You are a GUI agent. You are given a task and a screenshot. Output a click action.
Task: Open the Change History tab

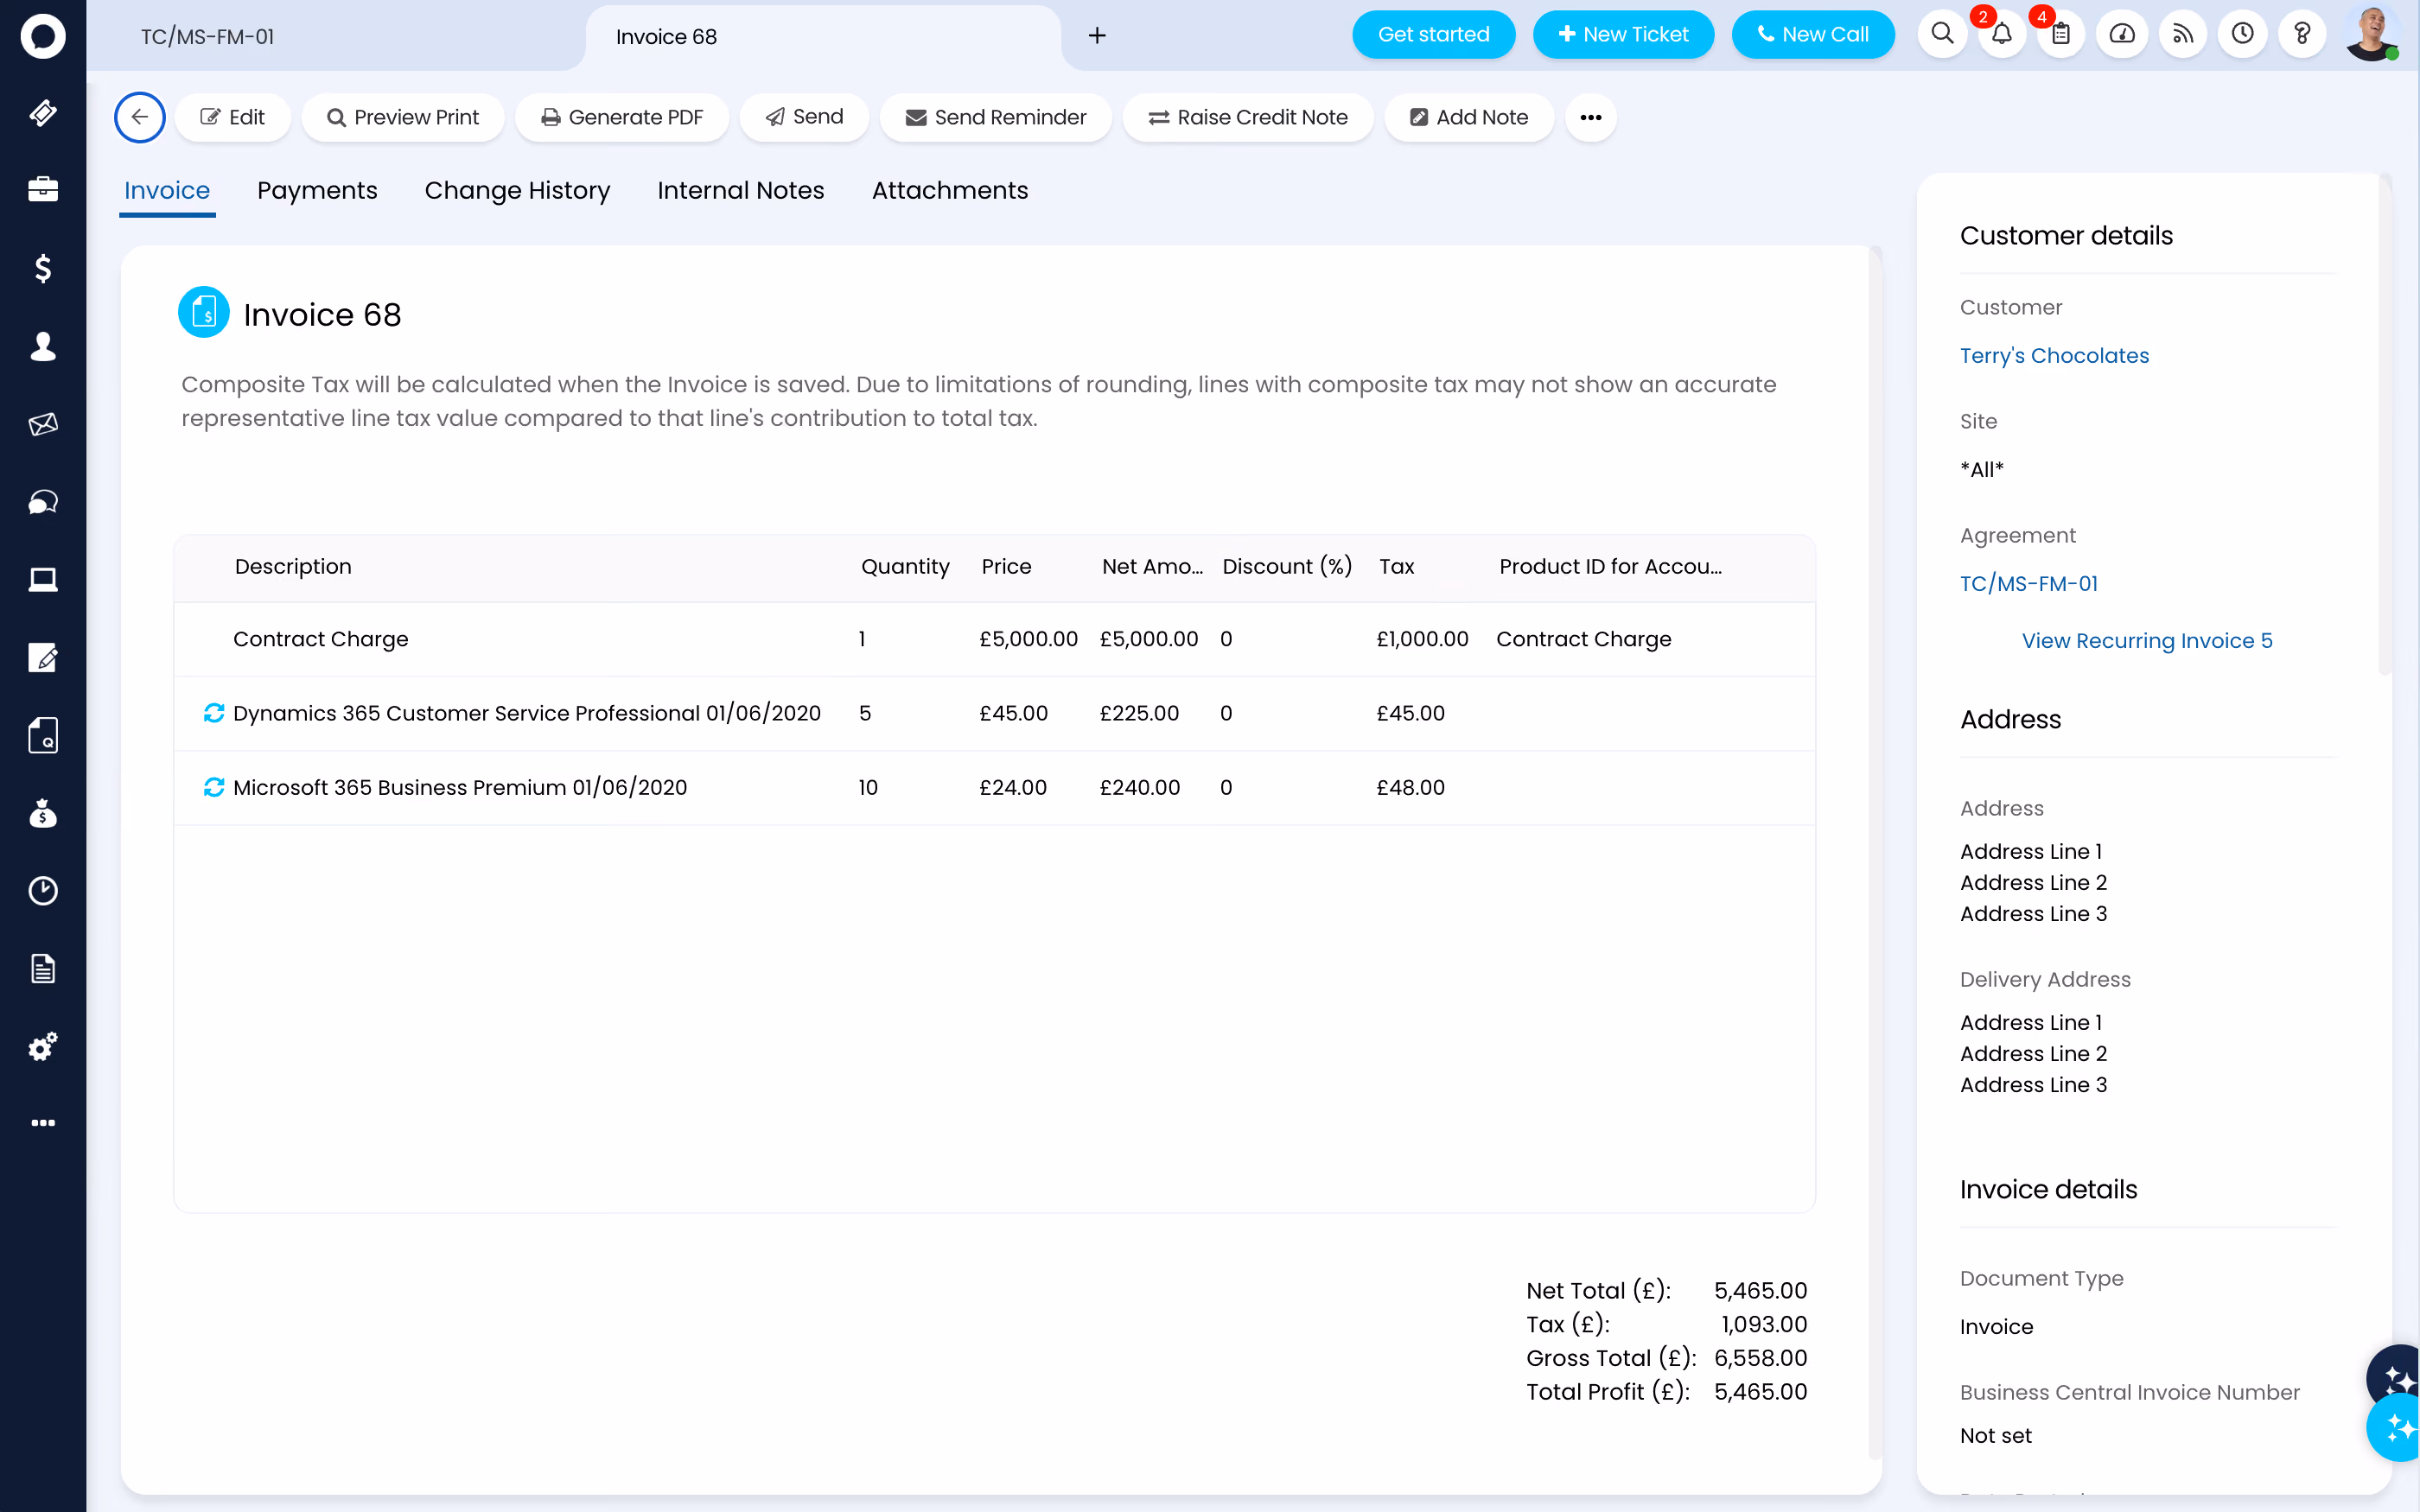tap(517, 190)
